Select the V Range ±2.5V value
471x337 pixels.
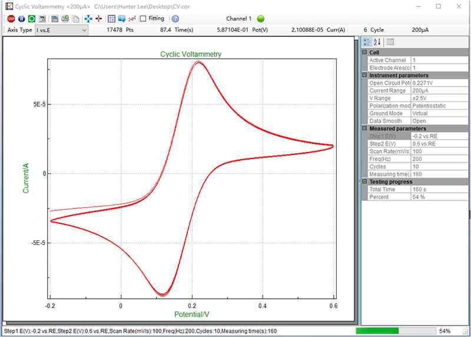coord(419,98)
